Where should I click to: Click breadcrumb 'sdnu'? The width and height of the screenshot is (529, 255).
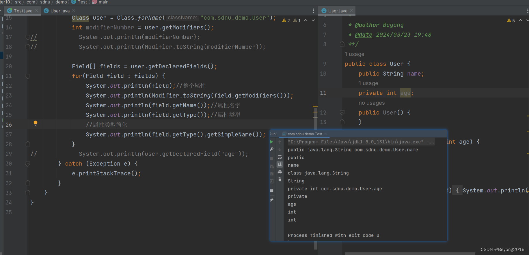pos(45,2)
